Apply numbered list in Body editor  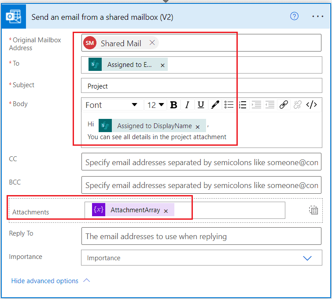(243, 105)
